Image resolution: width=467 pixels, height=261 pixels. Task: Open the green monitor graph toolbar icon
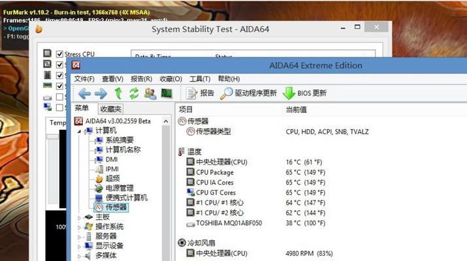[167, 93]
